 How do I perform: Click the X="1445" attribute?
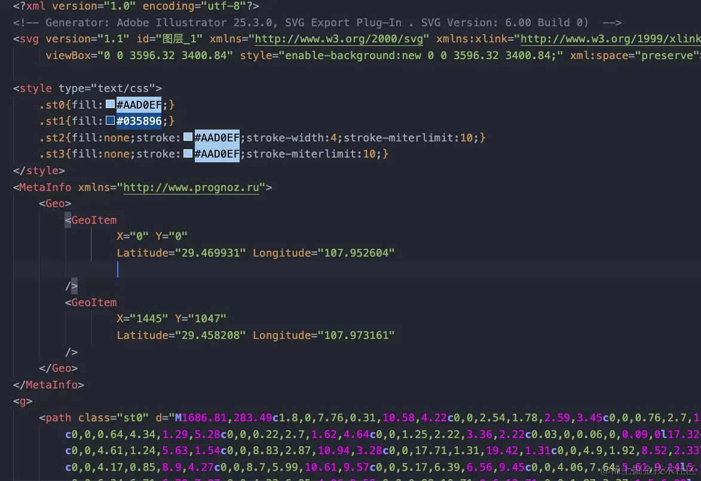142,319
